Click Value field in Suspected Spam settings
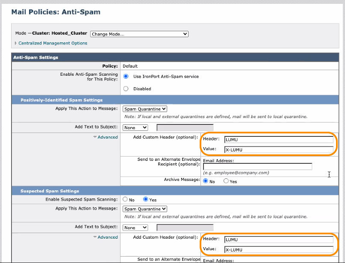Viewport: 345px width, 263px height. (x=278, y=250)
